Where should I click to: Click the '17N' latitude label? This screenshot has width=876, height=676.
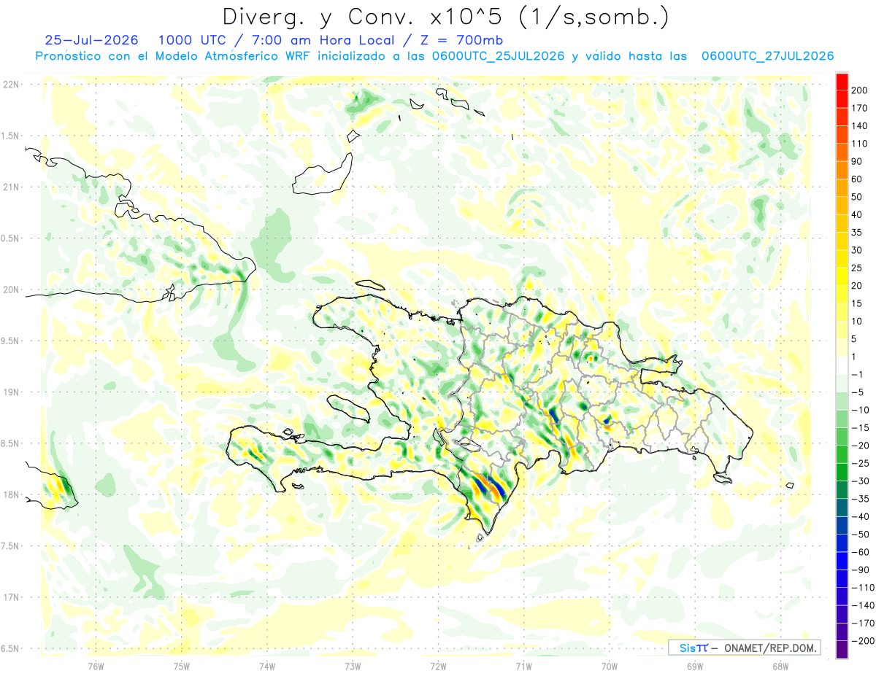11,597
